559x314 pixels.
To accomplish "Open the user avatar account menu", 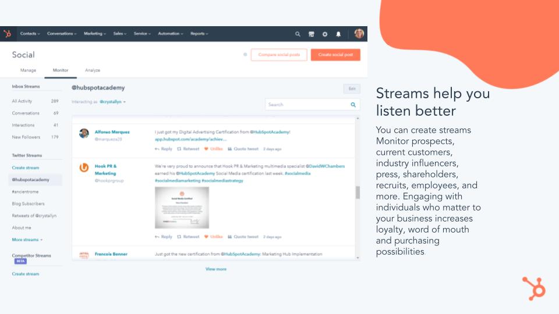I will click(359, 34).
